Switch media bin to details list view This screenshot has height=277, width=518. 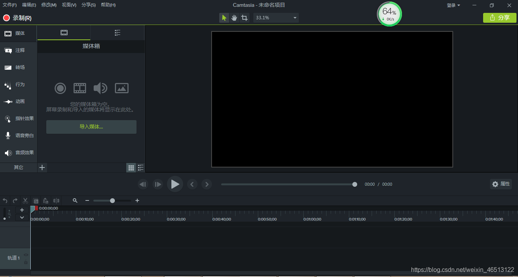(x=141, y=167)
